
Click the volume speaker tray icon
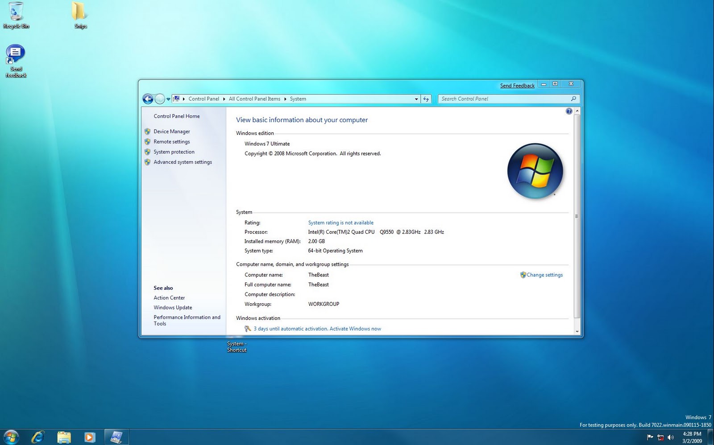pos(671,437)
